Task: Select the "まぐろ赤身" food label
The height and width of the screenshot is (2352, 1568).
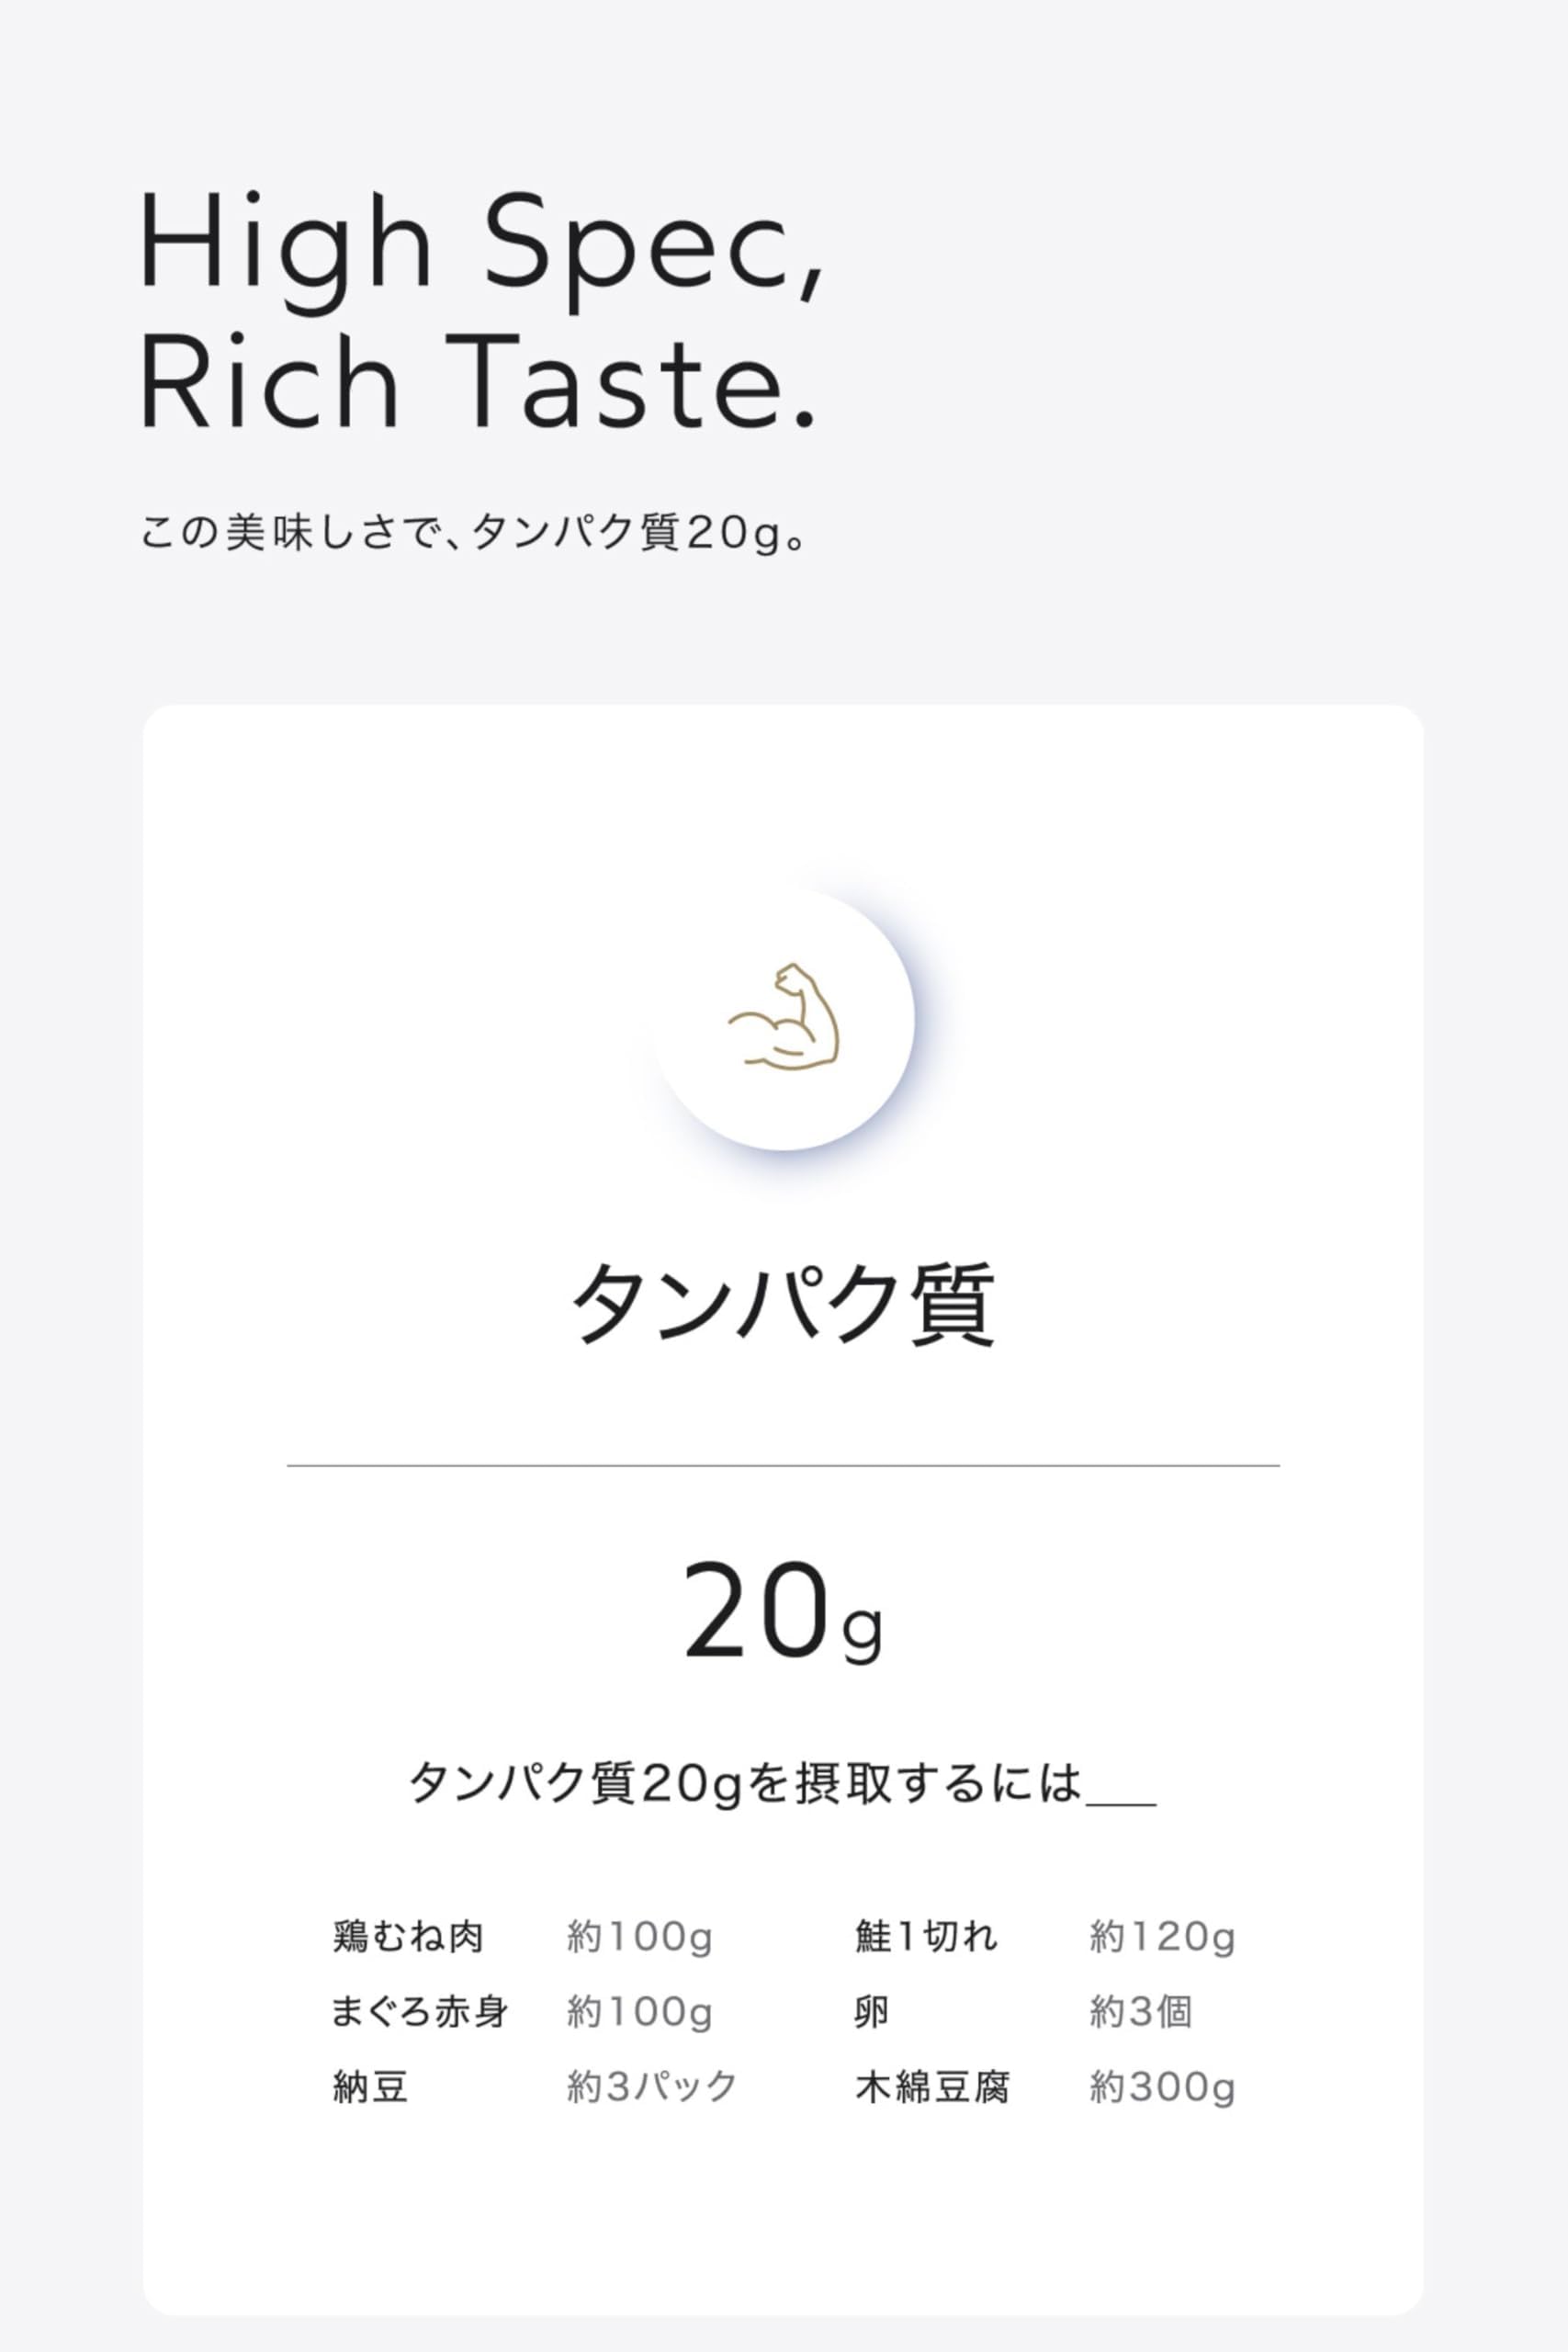Action: click(420, 2011)
